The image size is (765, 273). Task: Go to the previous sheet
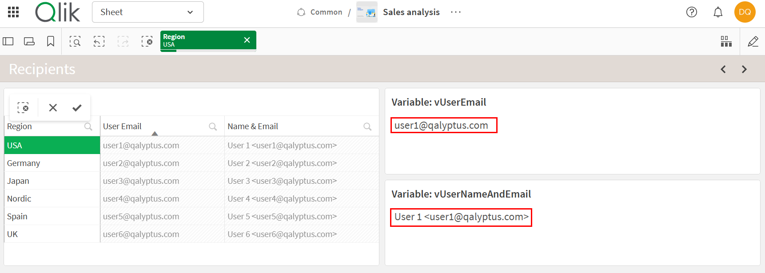(723, 69)
